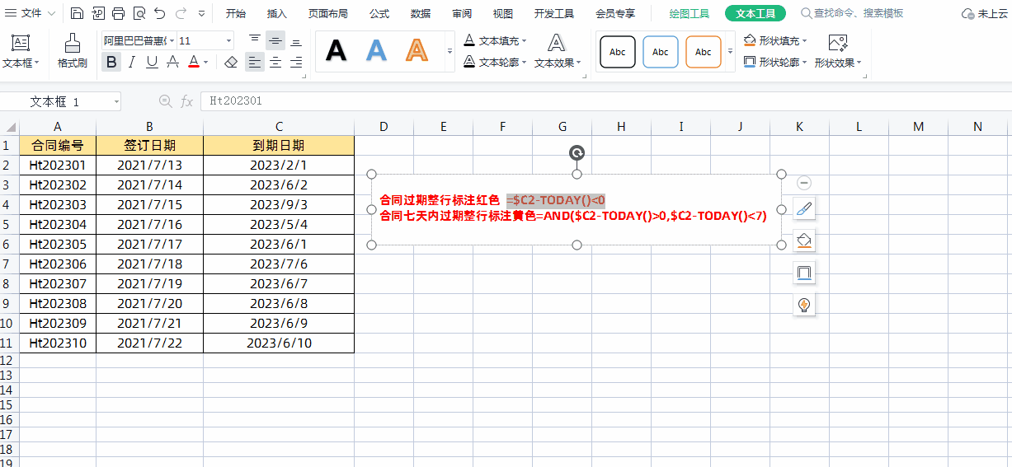The height and width of the screenshot is (467, 1012).
Task: Click the Redo arrow
Action: point(181,13)
